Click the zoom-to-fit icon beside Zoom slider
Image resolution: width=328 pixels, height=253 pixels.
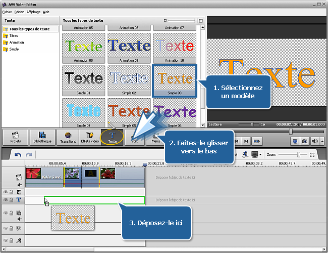(312, 154)
